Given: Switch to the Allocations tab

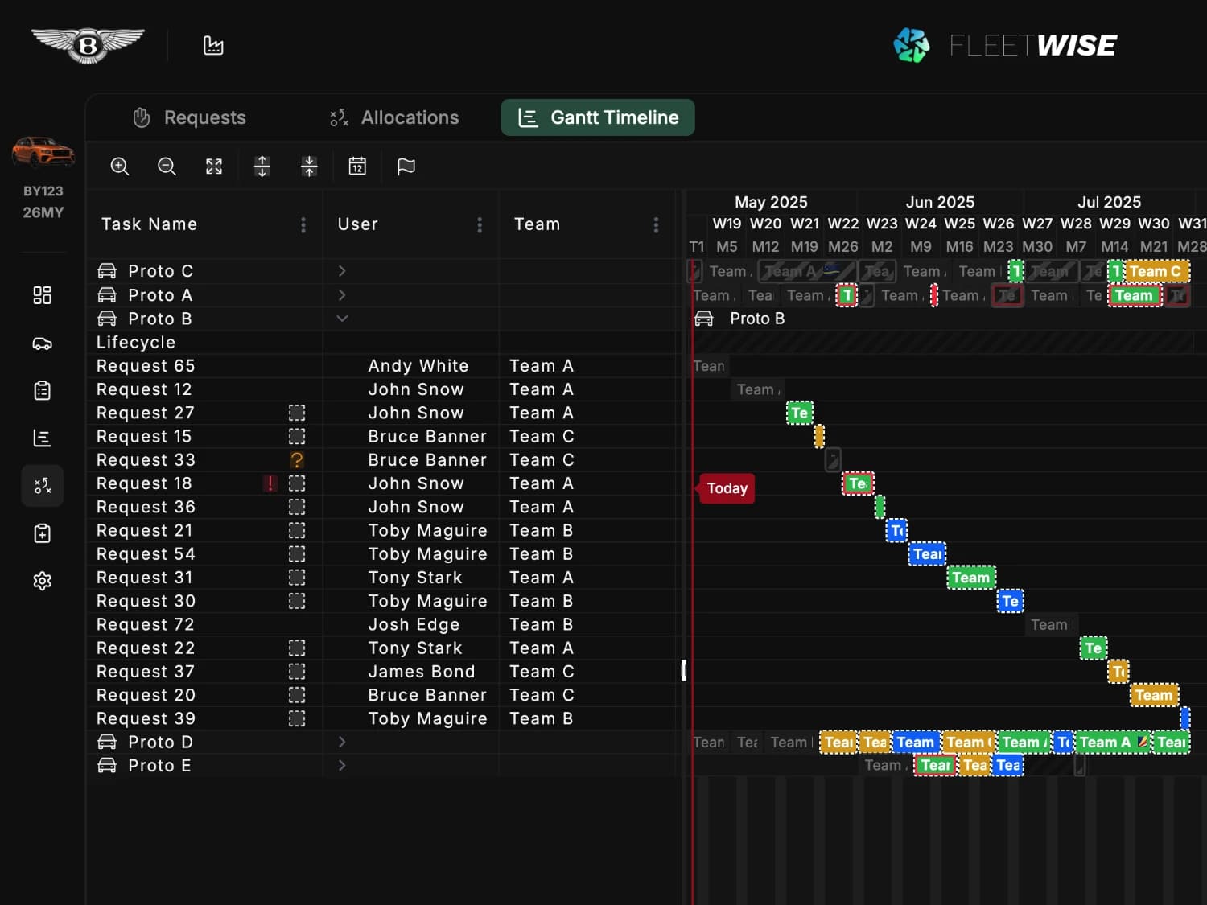Looking at the screenshot, I should tap(393, 117).
